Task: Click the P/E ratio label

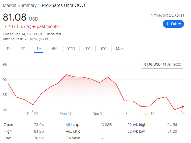Action: click(73, 131)
